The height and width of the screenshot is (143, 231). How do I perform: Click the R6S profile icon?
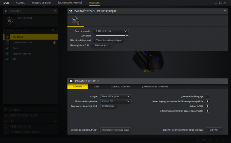7,59
